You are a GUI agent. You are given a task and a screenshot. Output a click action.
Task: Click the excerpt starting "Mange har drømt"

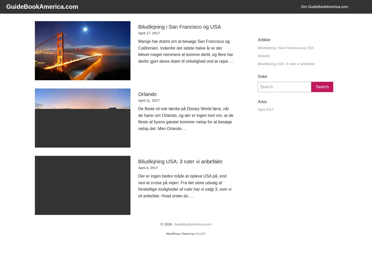coord(186,51)
